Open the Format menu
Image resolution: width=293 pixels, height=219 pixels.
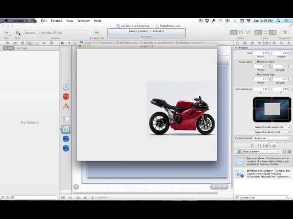click(56, 21)
